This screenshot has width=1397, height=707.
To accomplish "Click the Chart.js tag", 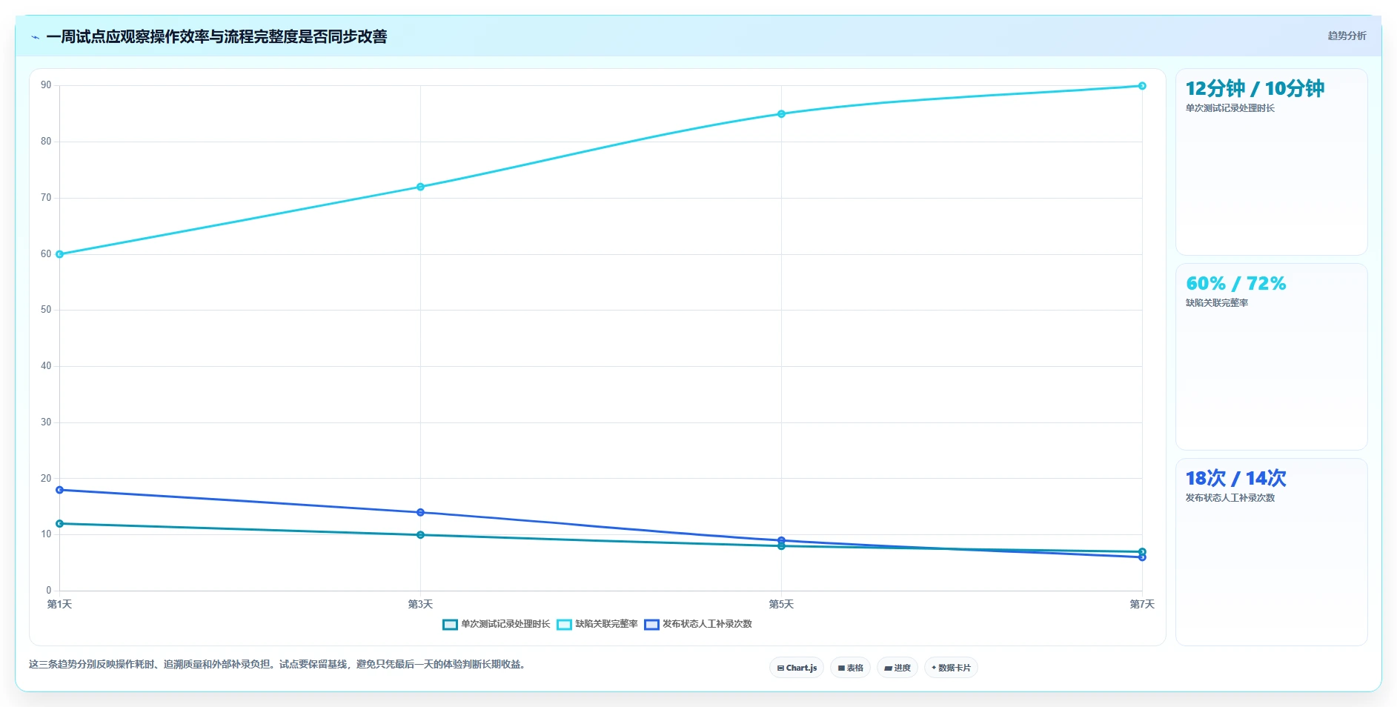I will (x=797, y=668).
